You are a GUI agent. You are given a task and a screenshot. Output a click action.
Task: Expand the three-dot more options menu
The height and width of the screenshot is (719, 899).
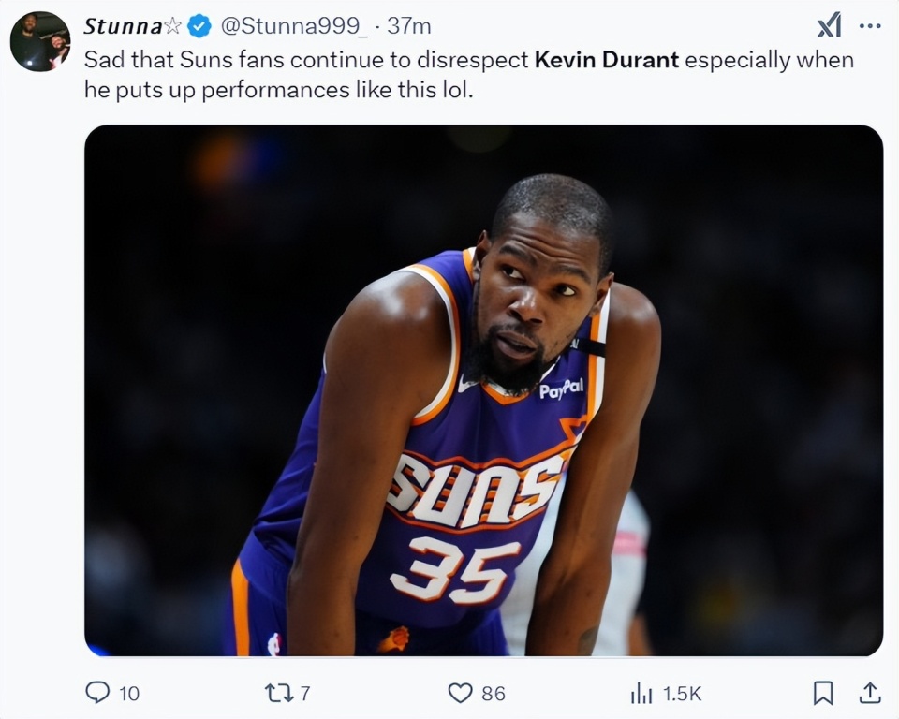(870, 25)
